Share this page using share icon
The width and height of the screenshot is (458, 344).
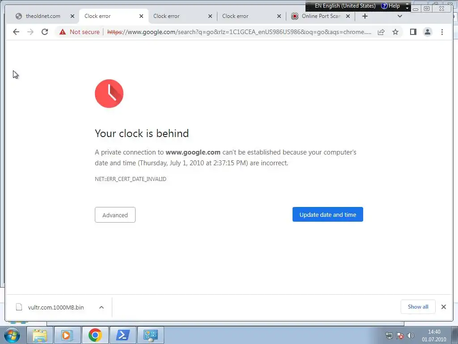(381, 32)
